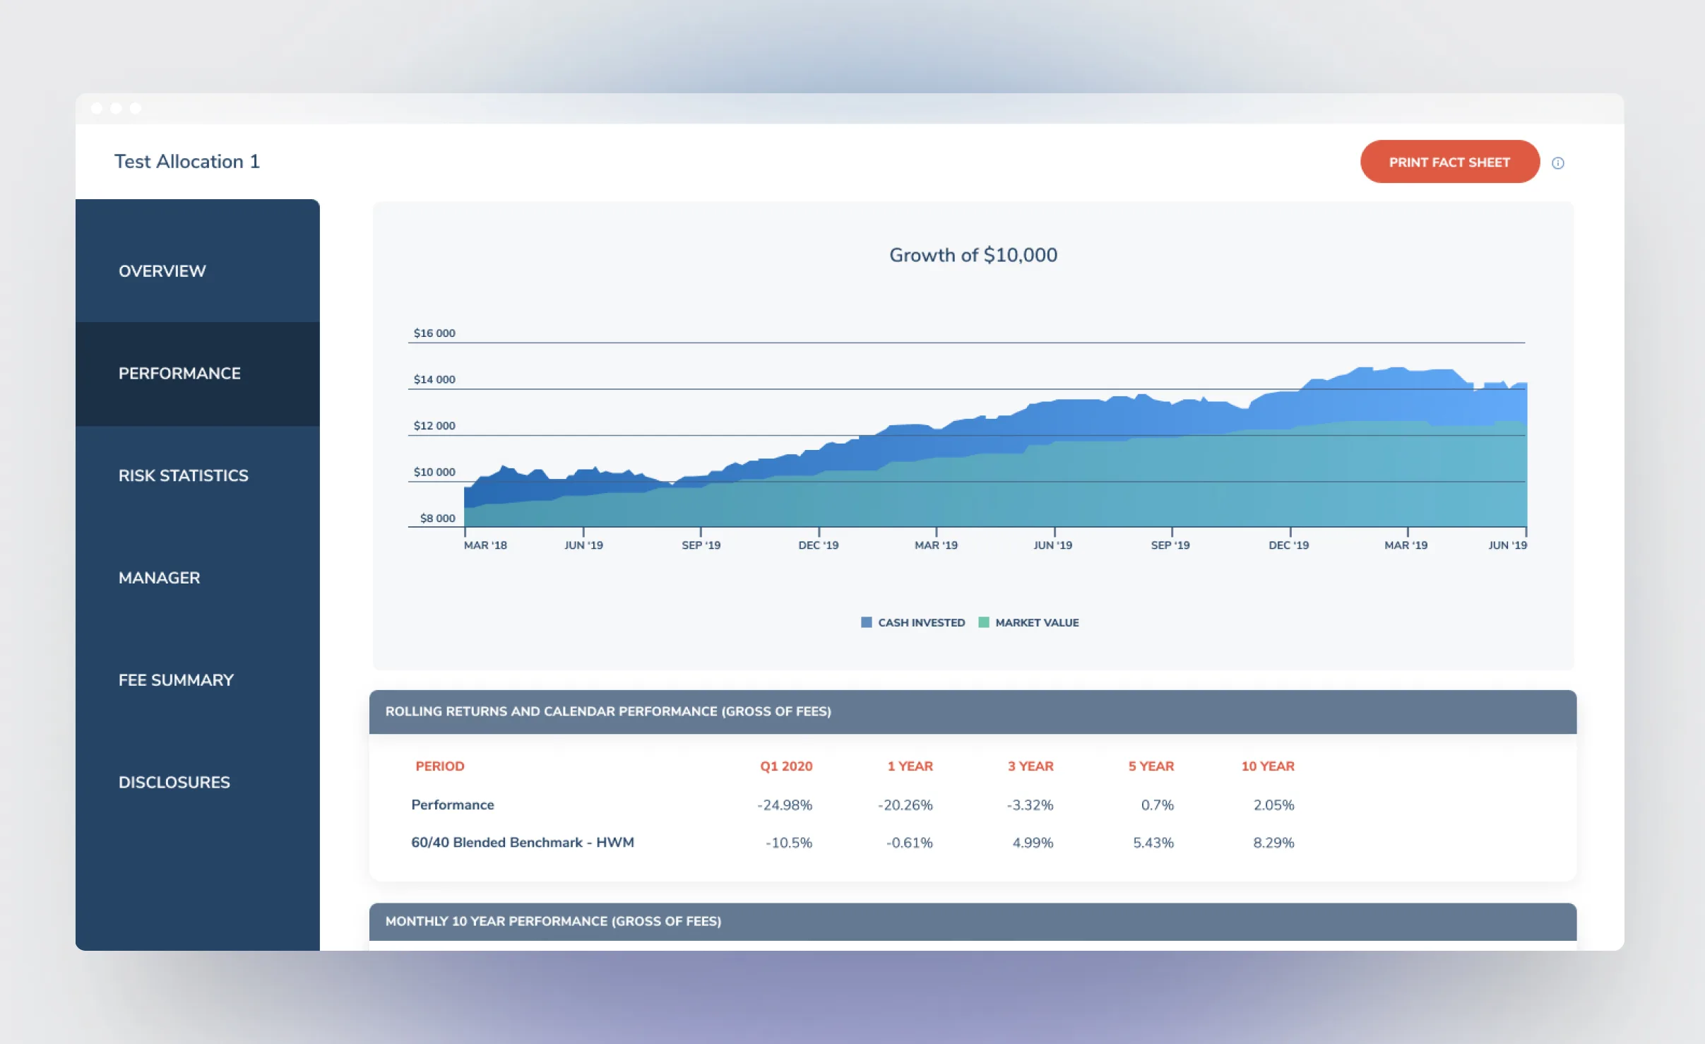Image resolution: width=1705 pixels, height=1044 pixels.
Task: Click the Rolling Returns and Calendar Performance header
Action: coord(973,711)
